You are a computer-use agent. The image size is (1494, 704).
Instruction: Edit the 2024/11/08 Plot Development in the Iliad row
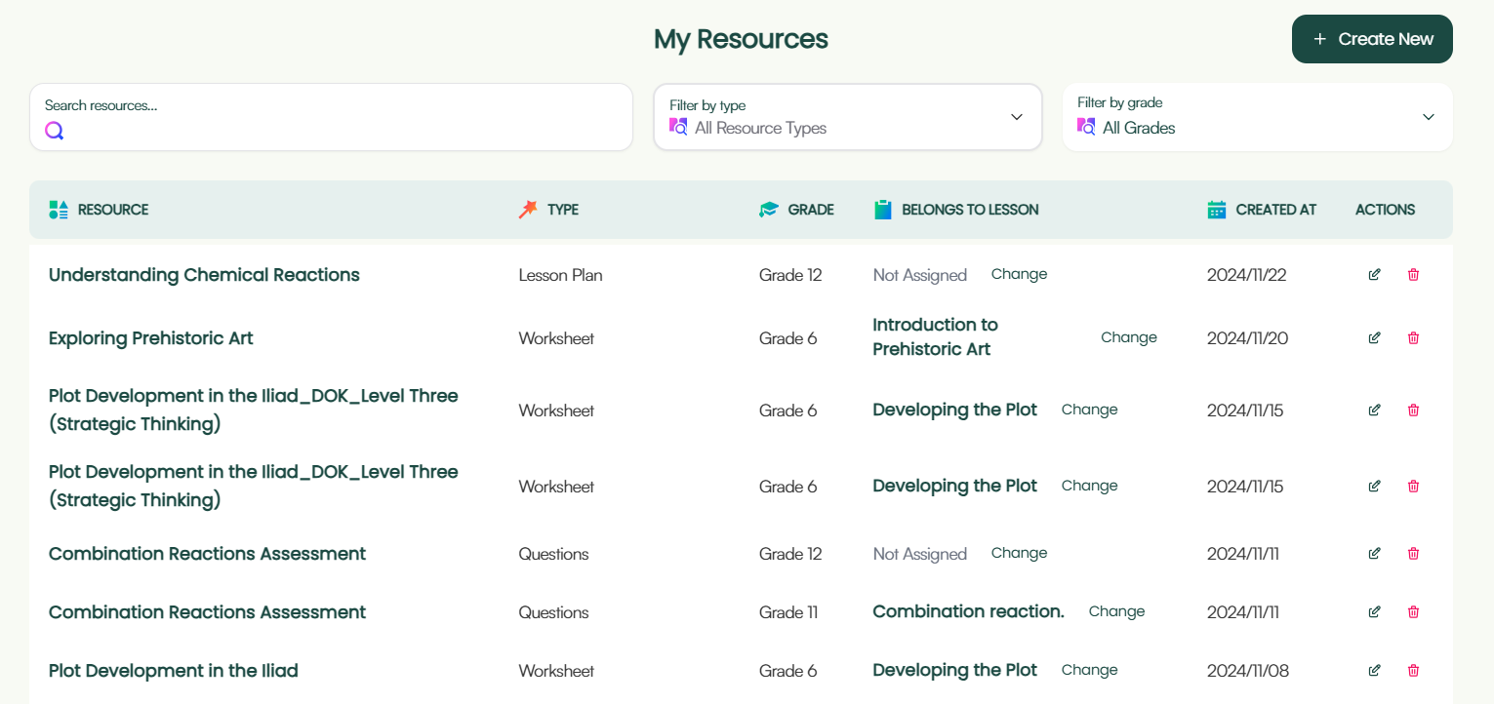click(1374, 671)
